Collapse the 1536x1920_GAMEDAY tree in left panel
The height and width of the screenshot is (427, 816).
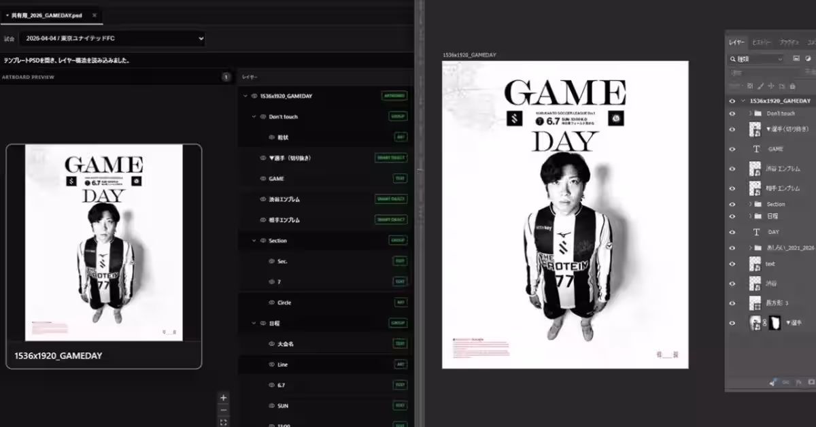[x=245, y=96]
